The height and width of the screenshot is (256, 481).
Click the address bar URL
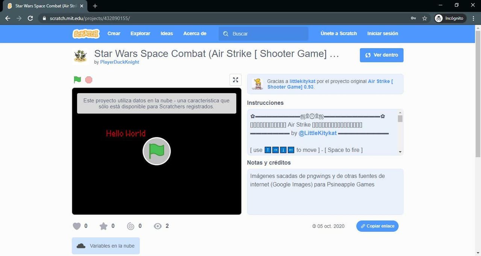click(x=90, y=18)
